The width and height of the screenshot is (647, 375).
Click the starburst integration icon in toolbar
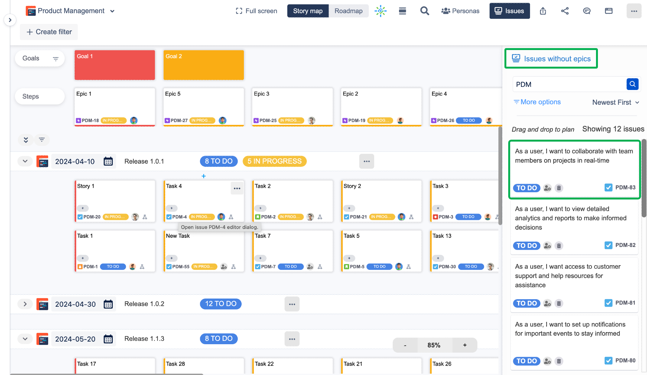[380, 11]
